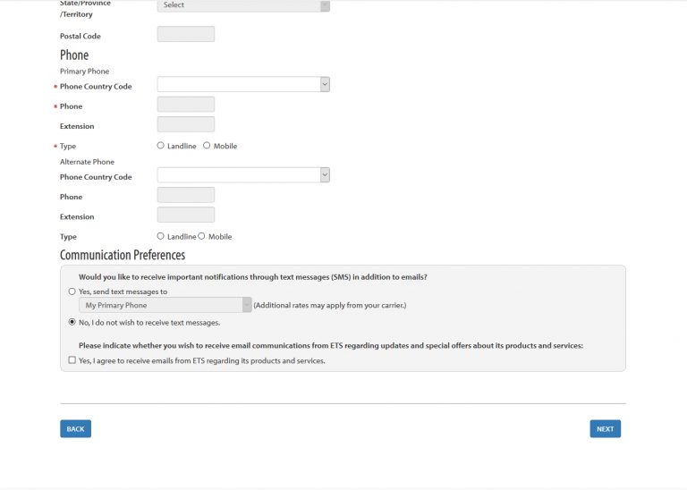Image resolution: width=687 pixels, height=490 pixels.
Task: Select 'Yes, send text messages to' option
Action: pyautogui.click(x=72, y=291)
